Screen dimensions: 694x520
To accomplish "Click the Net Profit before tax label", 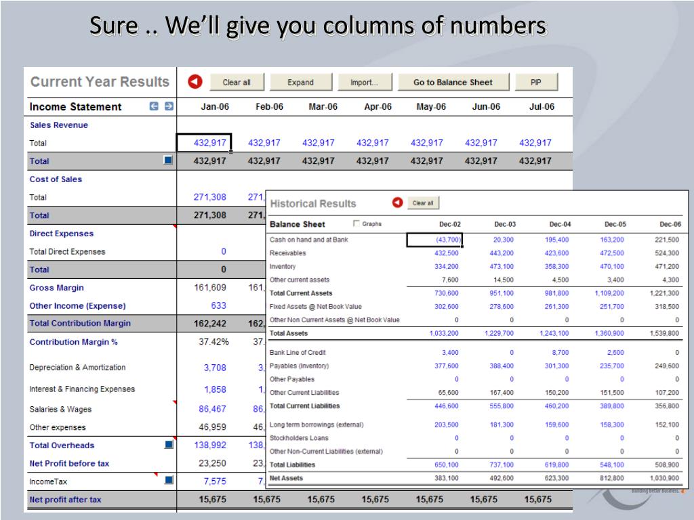I will tap(69, 463).
